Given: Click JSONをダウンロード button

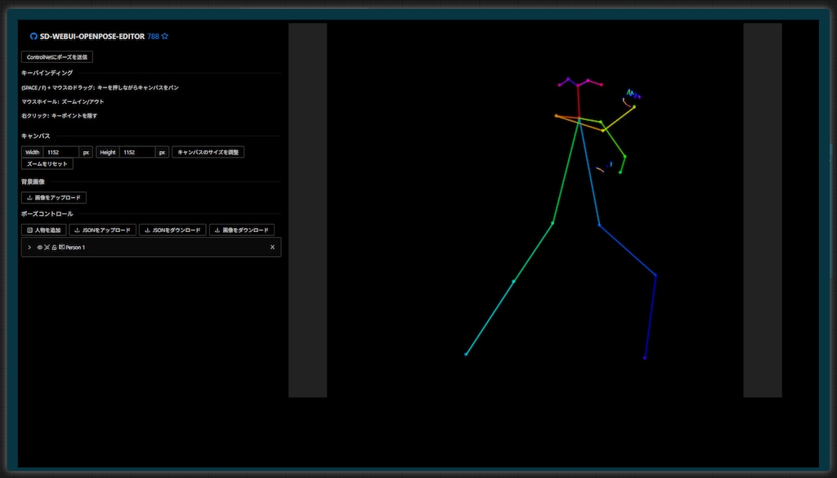Looking at the screenshot, I should pyautogui.click(x=172, y=230).
